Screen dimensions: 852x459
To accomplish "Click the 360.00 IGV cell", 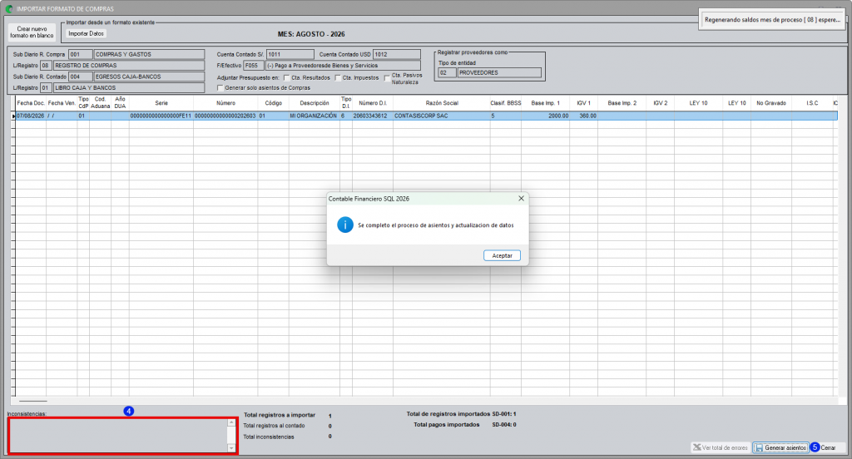I will click(583, 116).
